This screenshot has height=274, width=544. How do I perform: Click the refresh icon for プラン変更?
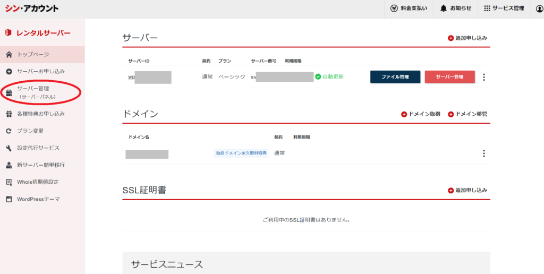(x=8, y=131)
